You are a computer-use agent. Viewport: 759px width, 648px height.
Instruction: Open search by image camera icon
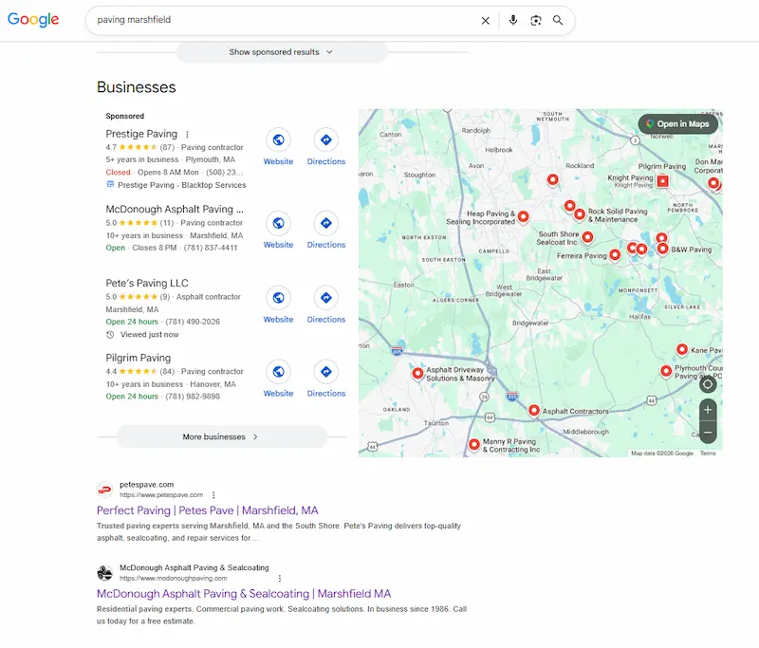[536, 20]
